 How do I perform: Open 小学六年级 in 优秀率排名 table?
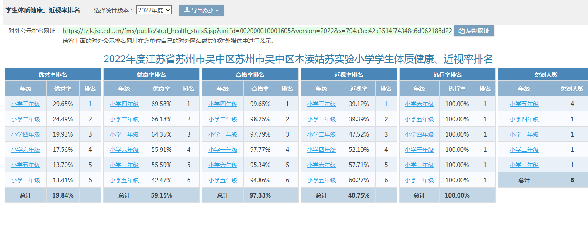tap(26, 150)
